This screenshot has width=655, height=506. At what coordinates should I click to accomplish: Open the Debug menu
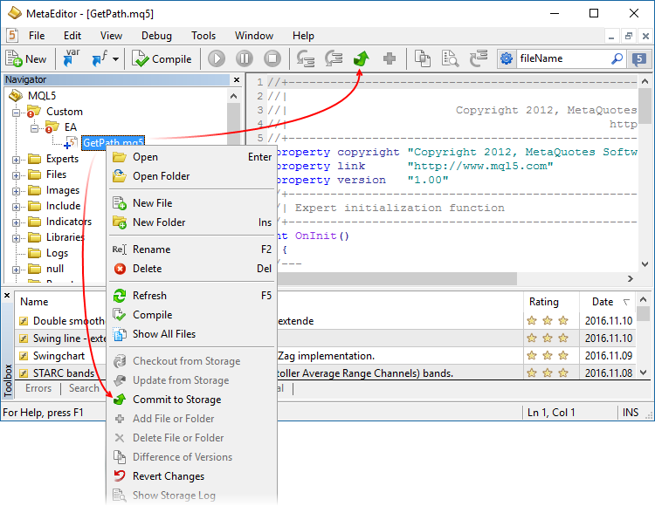tap(156, 36)
